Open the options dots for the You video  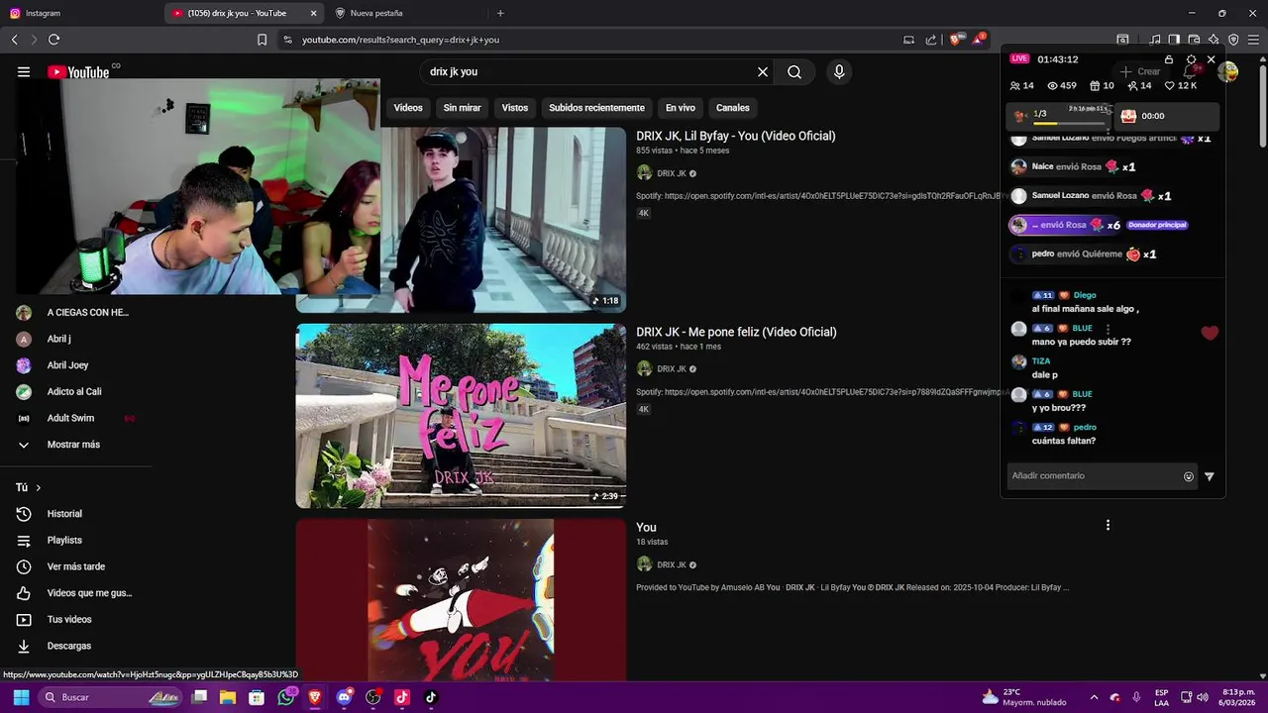tap(1108, 525)
